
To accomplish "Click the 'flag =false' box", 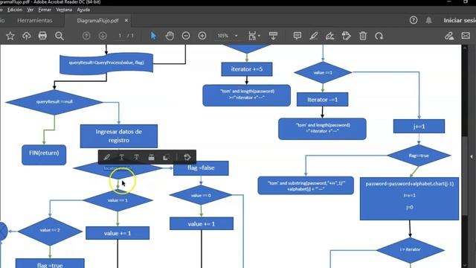I will coord(201,168).
